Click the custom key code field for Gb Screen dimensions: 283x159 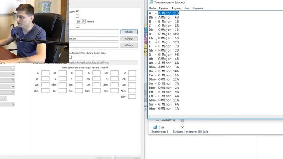coord(96,79)
